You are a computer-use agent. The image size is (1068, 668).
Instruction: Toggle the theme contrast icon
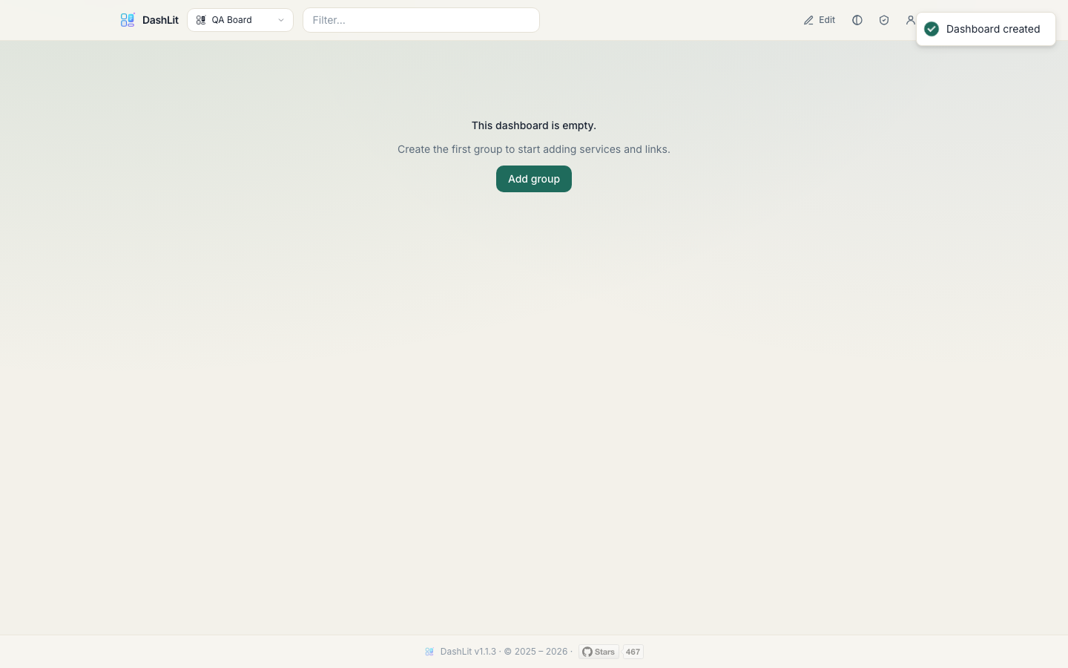pyautogui.click(x=857, y=20)
